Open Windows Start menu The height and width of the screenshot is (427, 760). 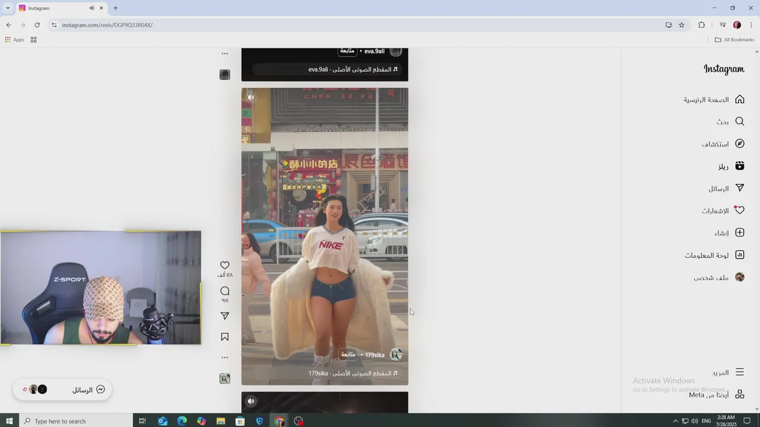pos(9,421)
